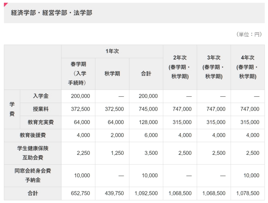Select the 秋学期 column header under 1年次
The width and height of the screenshot is (268, 203).
pyautogui.click(x=112, y=74)
